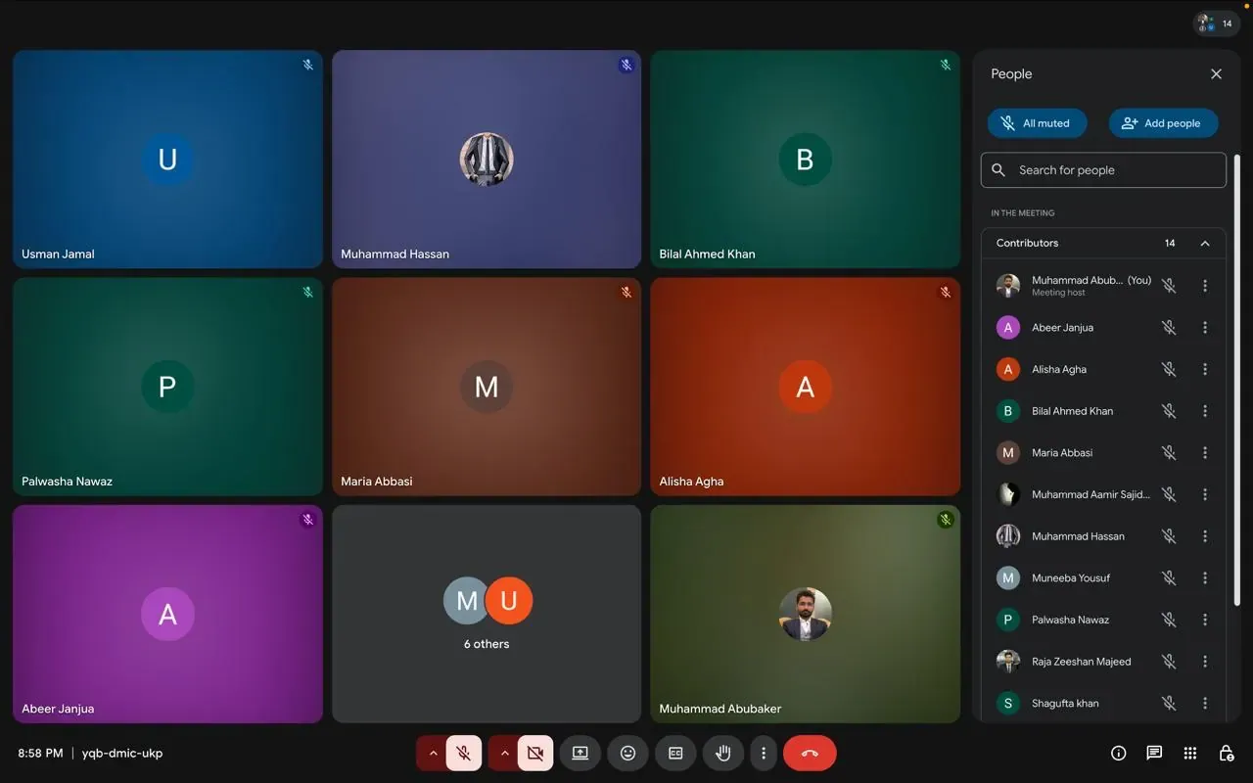1253x783 pixels.
Task: Raise your hand
Action: (x=723, y=753)
